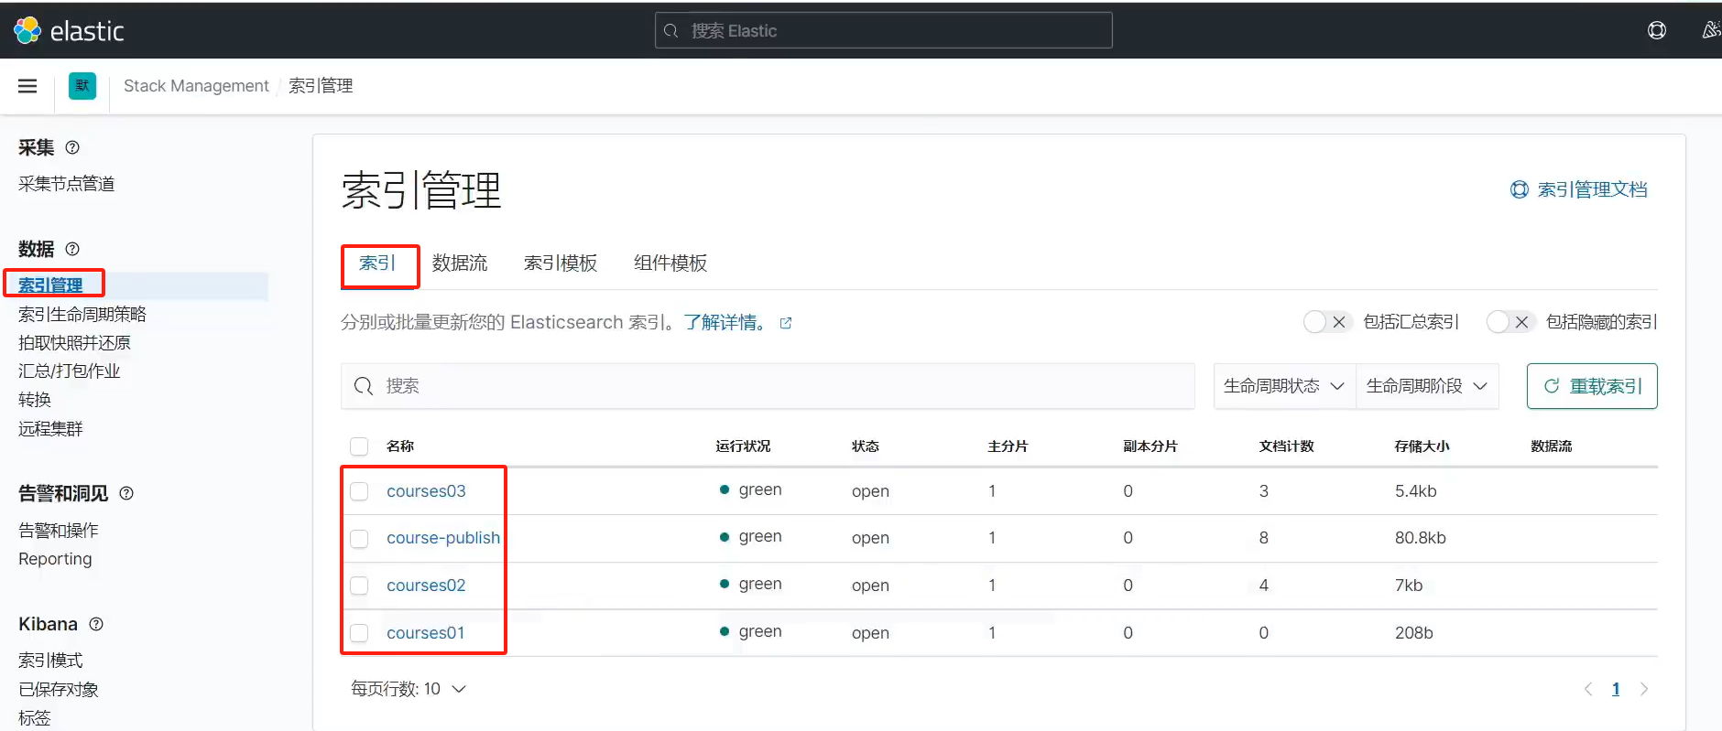Open the help menu icon in header

[x=1656, y=30]
